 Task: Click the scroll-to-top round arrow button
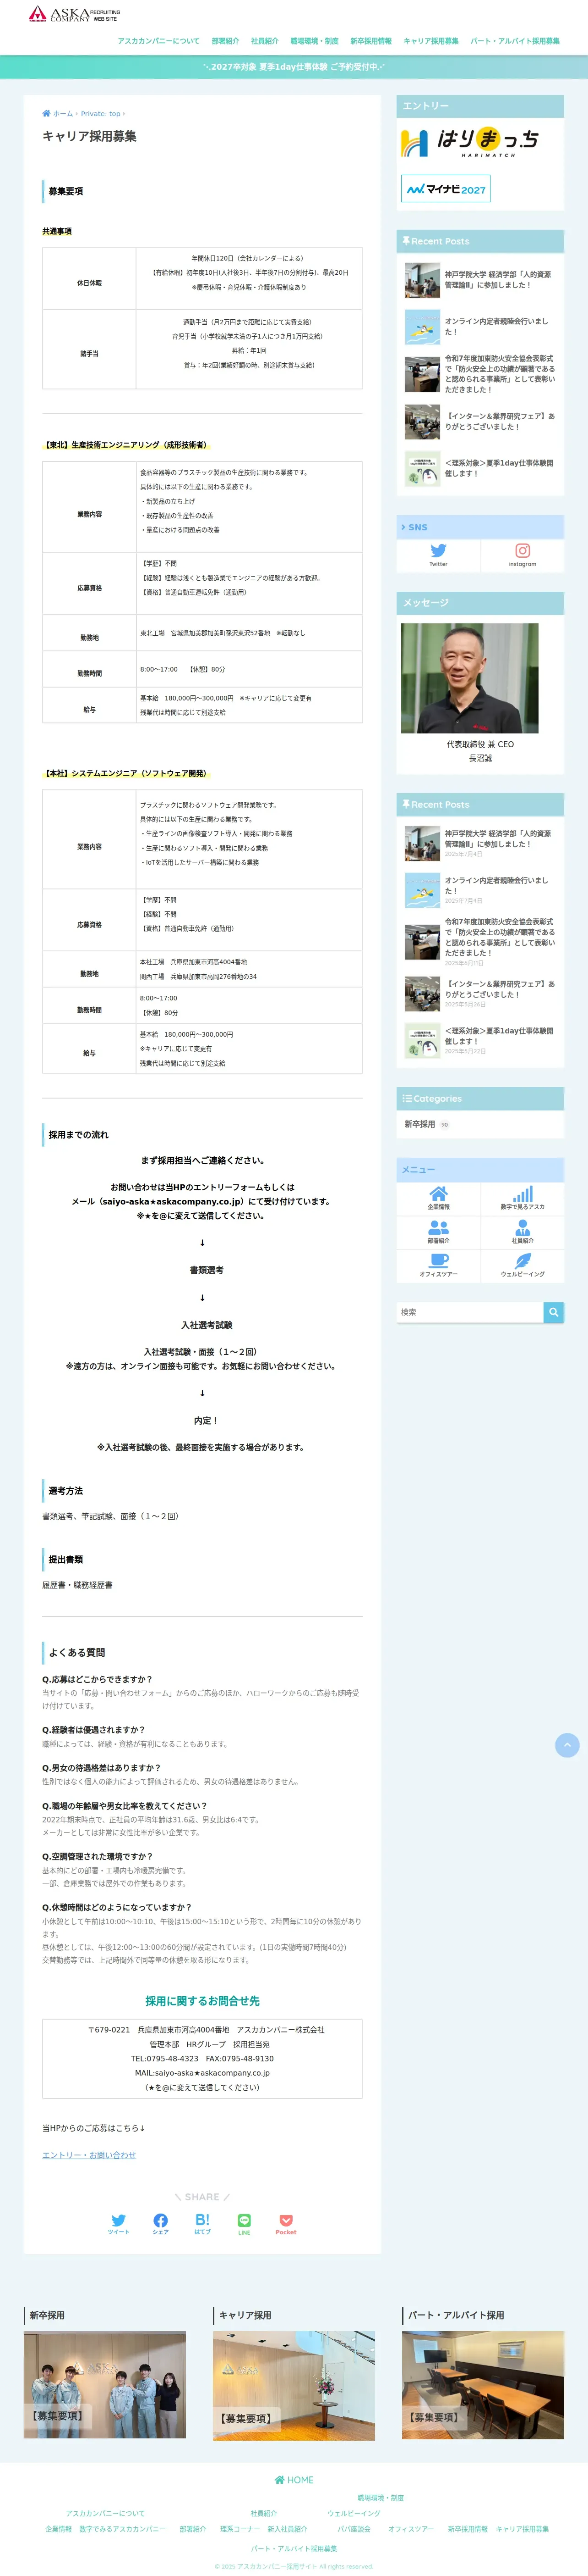[x=567, y=1745]
